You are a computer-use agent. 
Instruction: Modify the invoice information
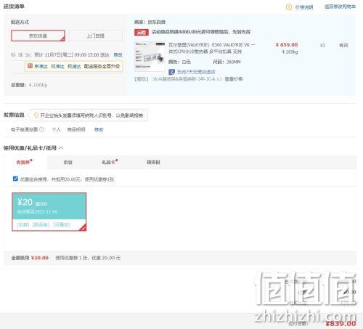pos(99,129)
